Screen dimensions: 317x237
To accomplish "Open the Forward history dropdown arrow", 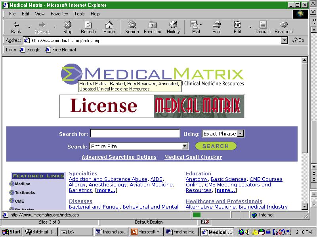I will [x=55, y=27].
